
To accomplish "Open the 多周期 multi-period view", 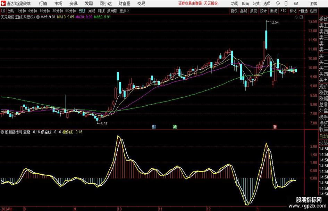I will 112,11.
